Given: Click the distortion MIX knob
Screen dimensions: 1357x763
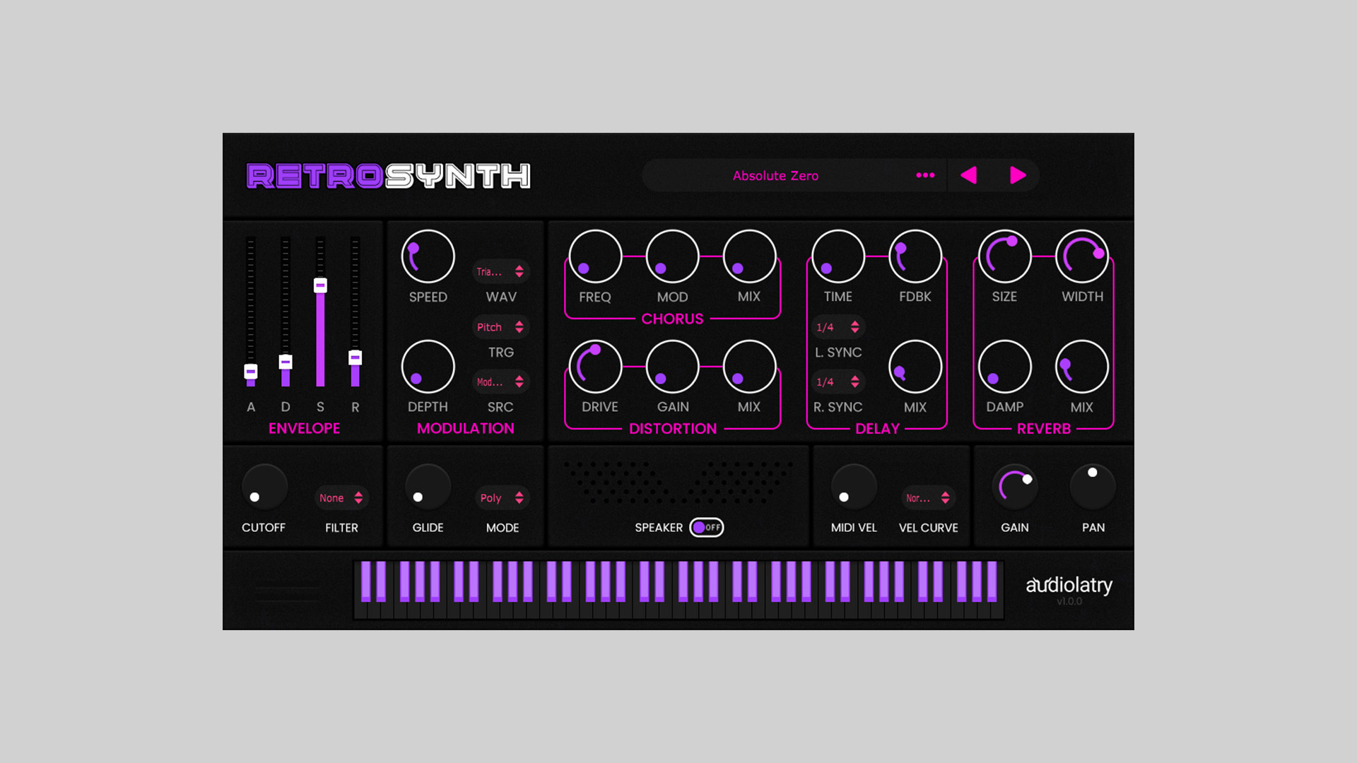Looking at the screenshot, I should pos(749,367).
